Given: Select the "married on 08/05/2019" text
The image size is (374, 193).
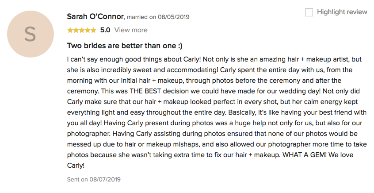Looking at the screenshot, I should click(158, 17).
